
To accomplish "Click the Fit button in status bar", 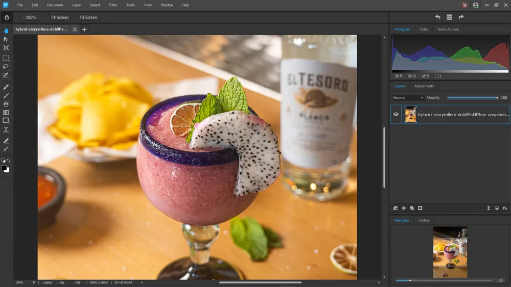I will pyautogui.click(x=62, y=283).
